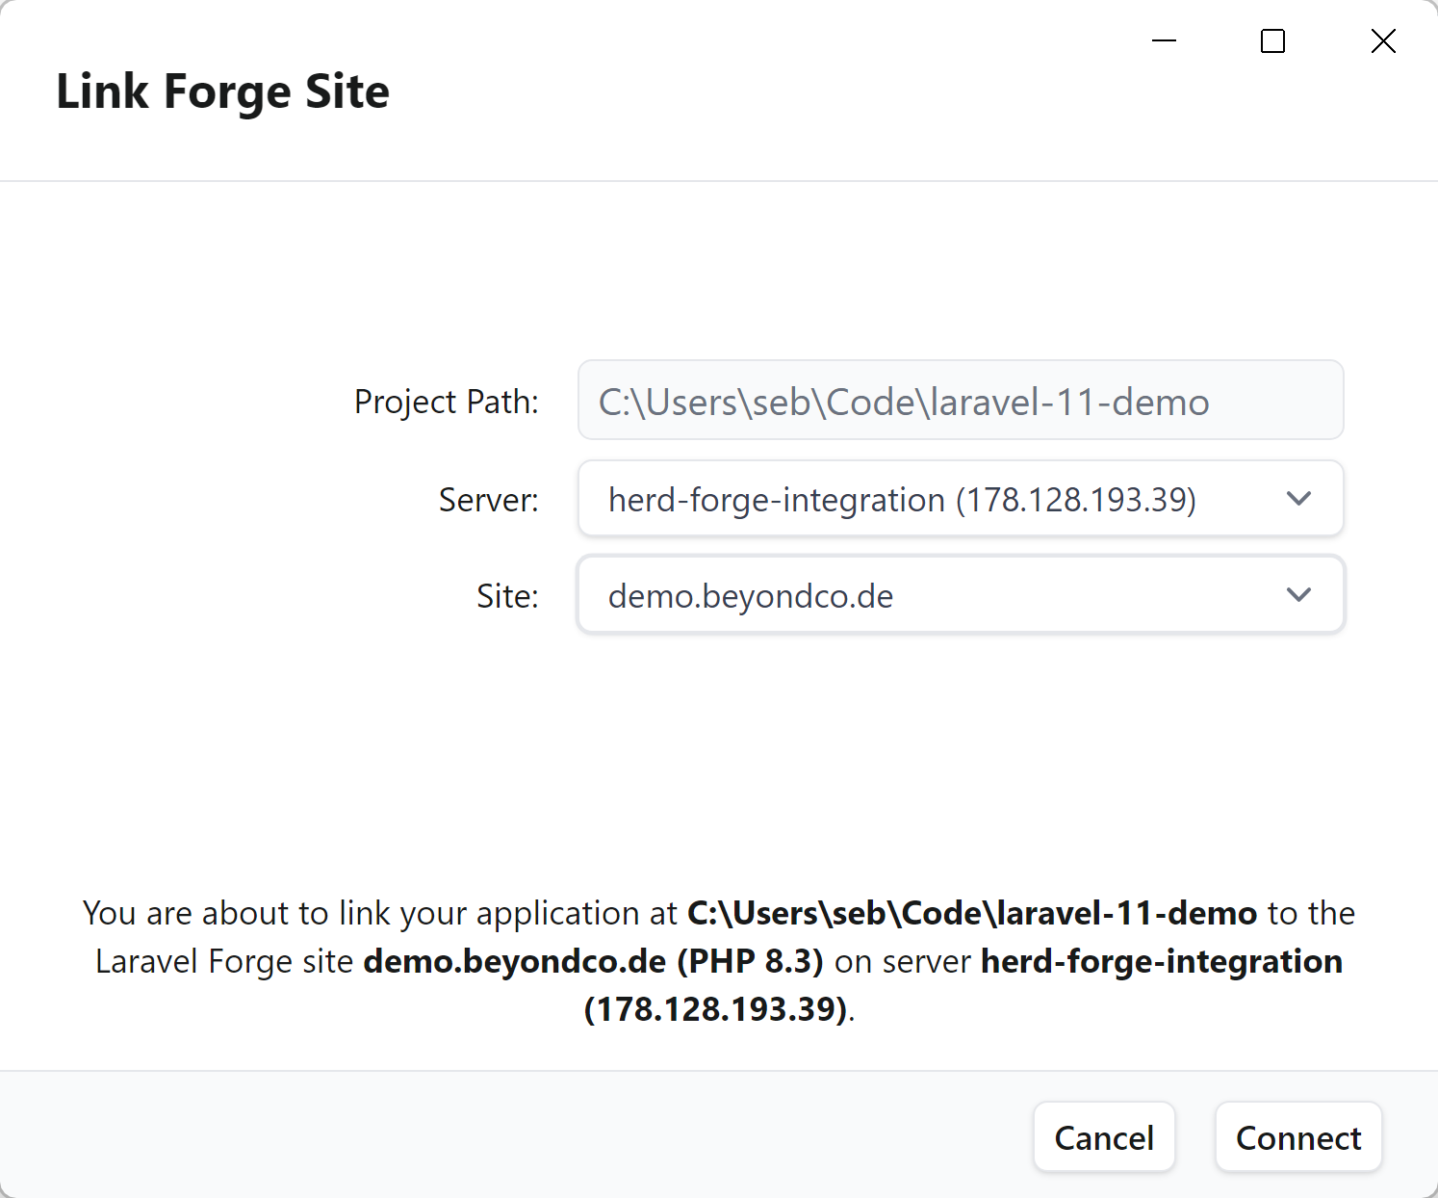The width and height of the screenshot is (1438, 1198).
Task: Click the bold demo.beyondco.de confirmation text
Action: pyautogui.click(x=513, y=960)
